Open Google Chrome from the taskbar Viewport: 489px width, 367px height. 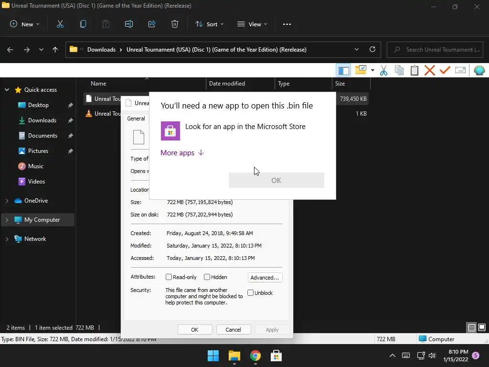point(255,356)
